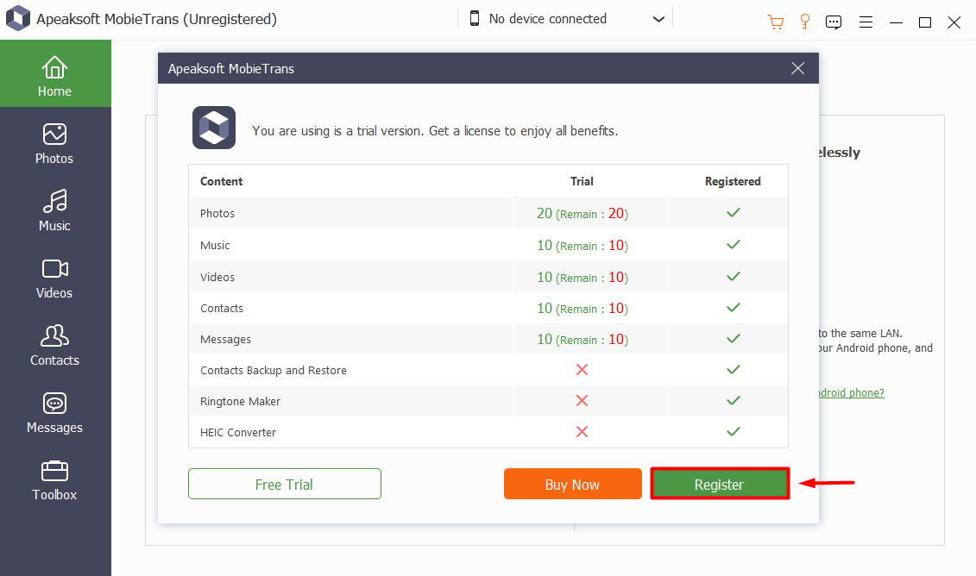Click the green Register button
The height and width of the screenshot is (576, 976).
(719, 485)
